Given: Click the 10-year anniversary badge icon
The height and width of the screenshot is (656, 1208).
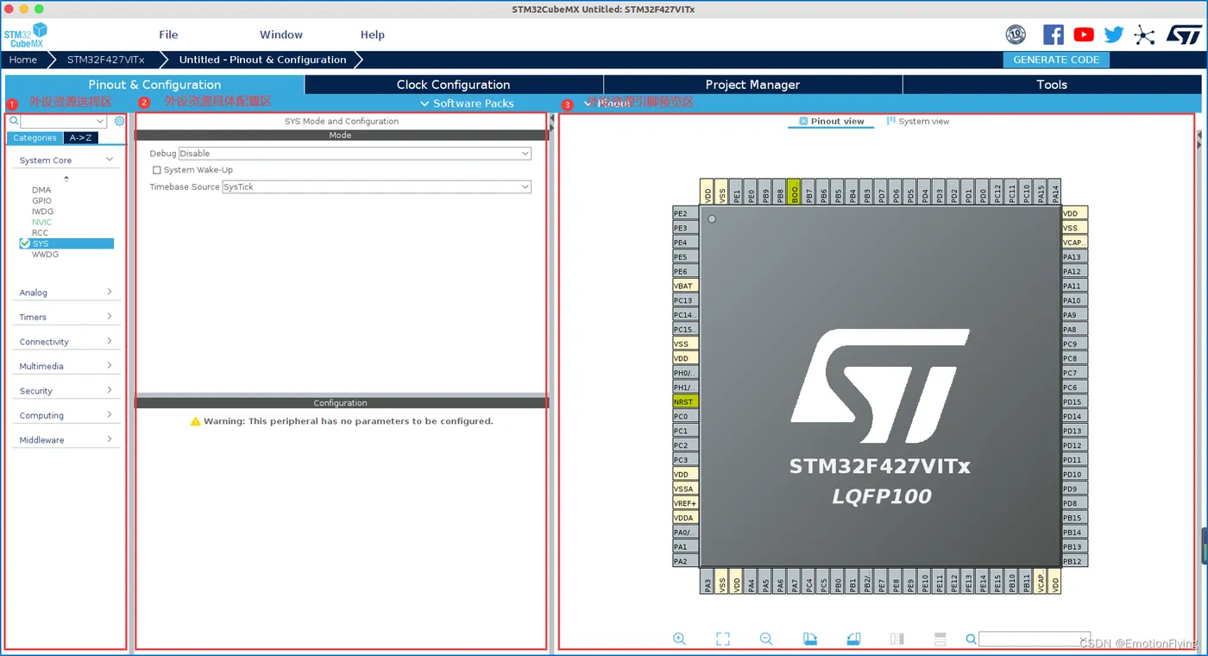Looking at the screenshot, I should 1016,35.
